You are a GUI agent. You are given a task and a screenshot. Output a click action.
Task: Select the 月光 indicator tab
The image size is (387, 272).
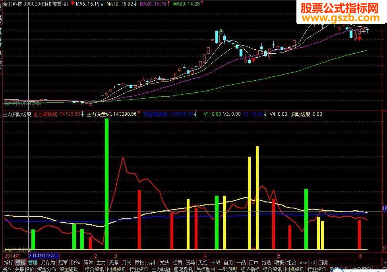[x=127, y=262]
